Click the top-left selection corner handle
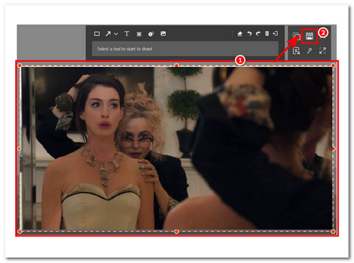354x263 pixels. coord(20,65)
